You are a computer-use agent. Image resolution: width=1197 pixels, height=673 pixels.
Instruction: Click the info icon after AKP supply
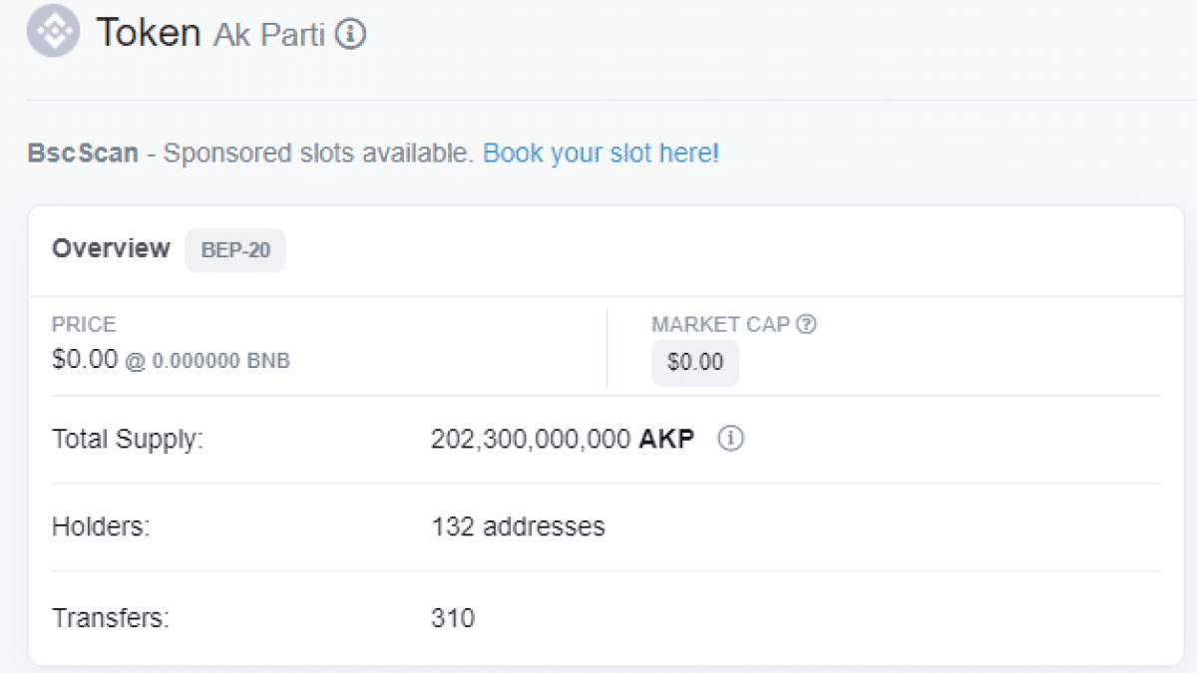tap(731, 439)
